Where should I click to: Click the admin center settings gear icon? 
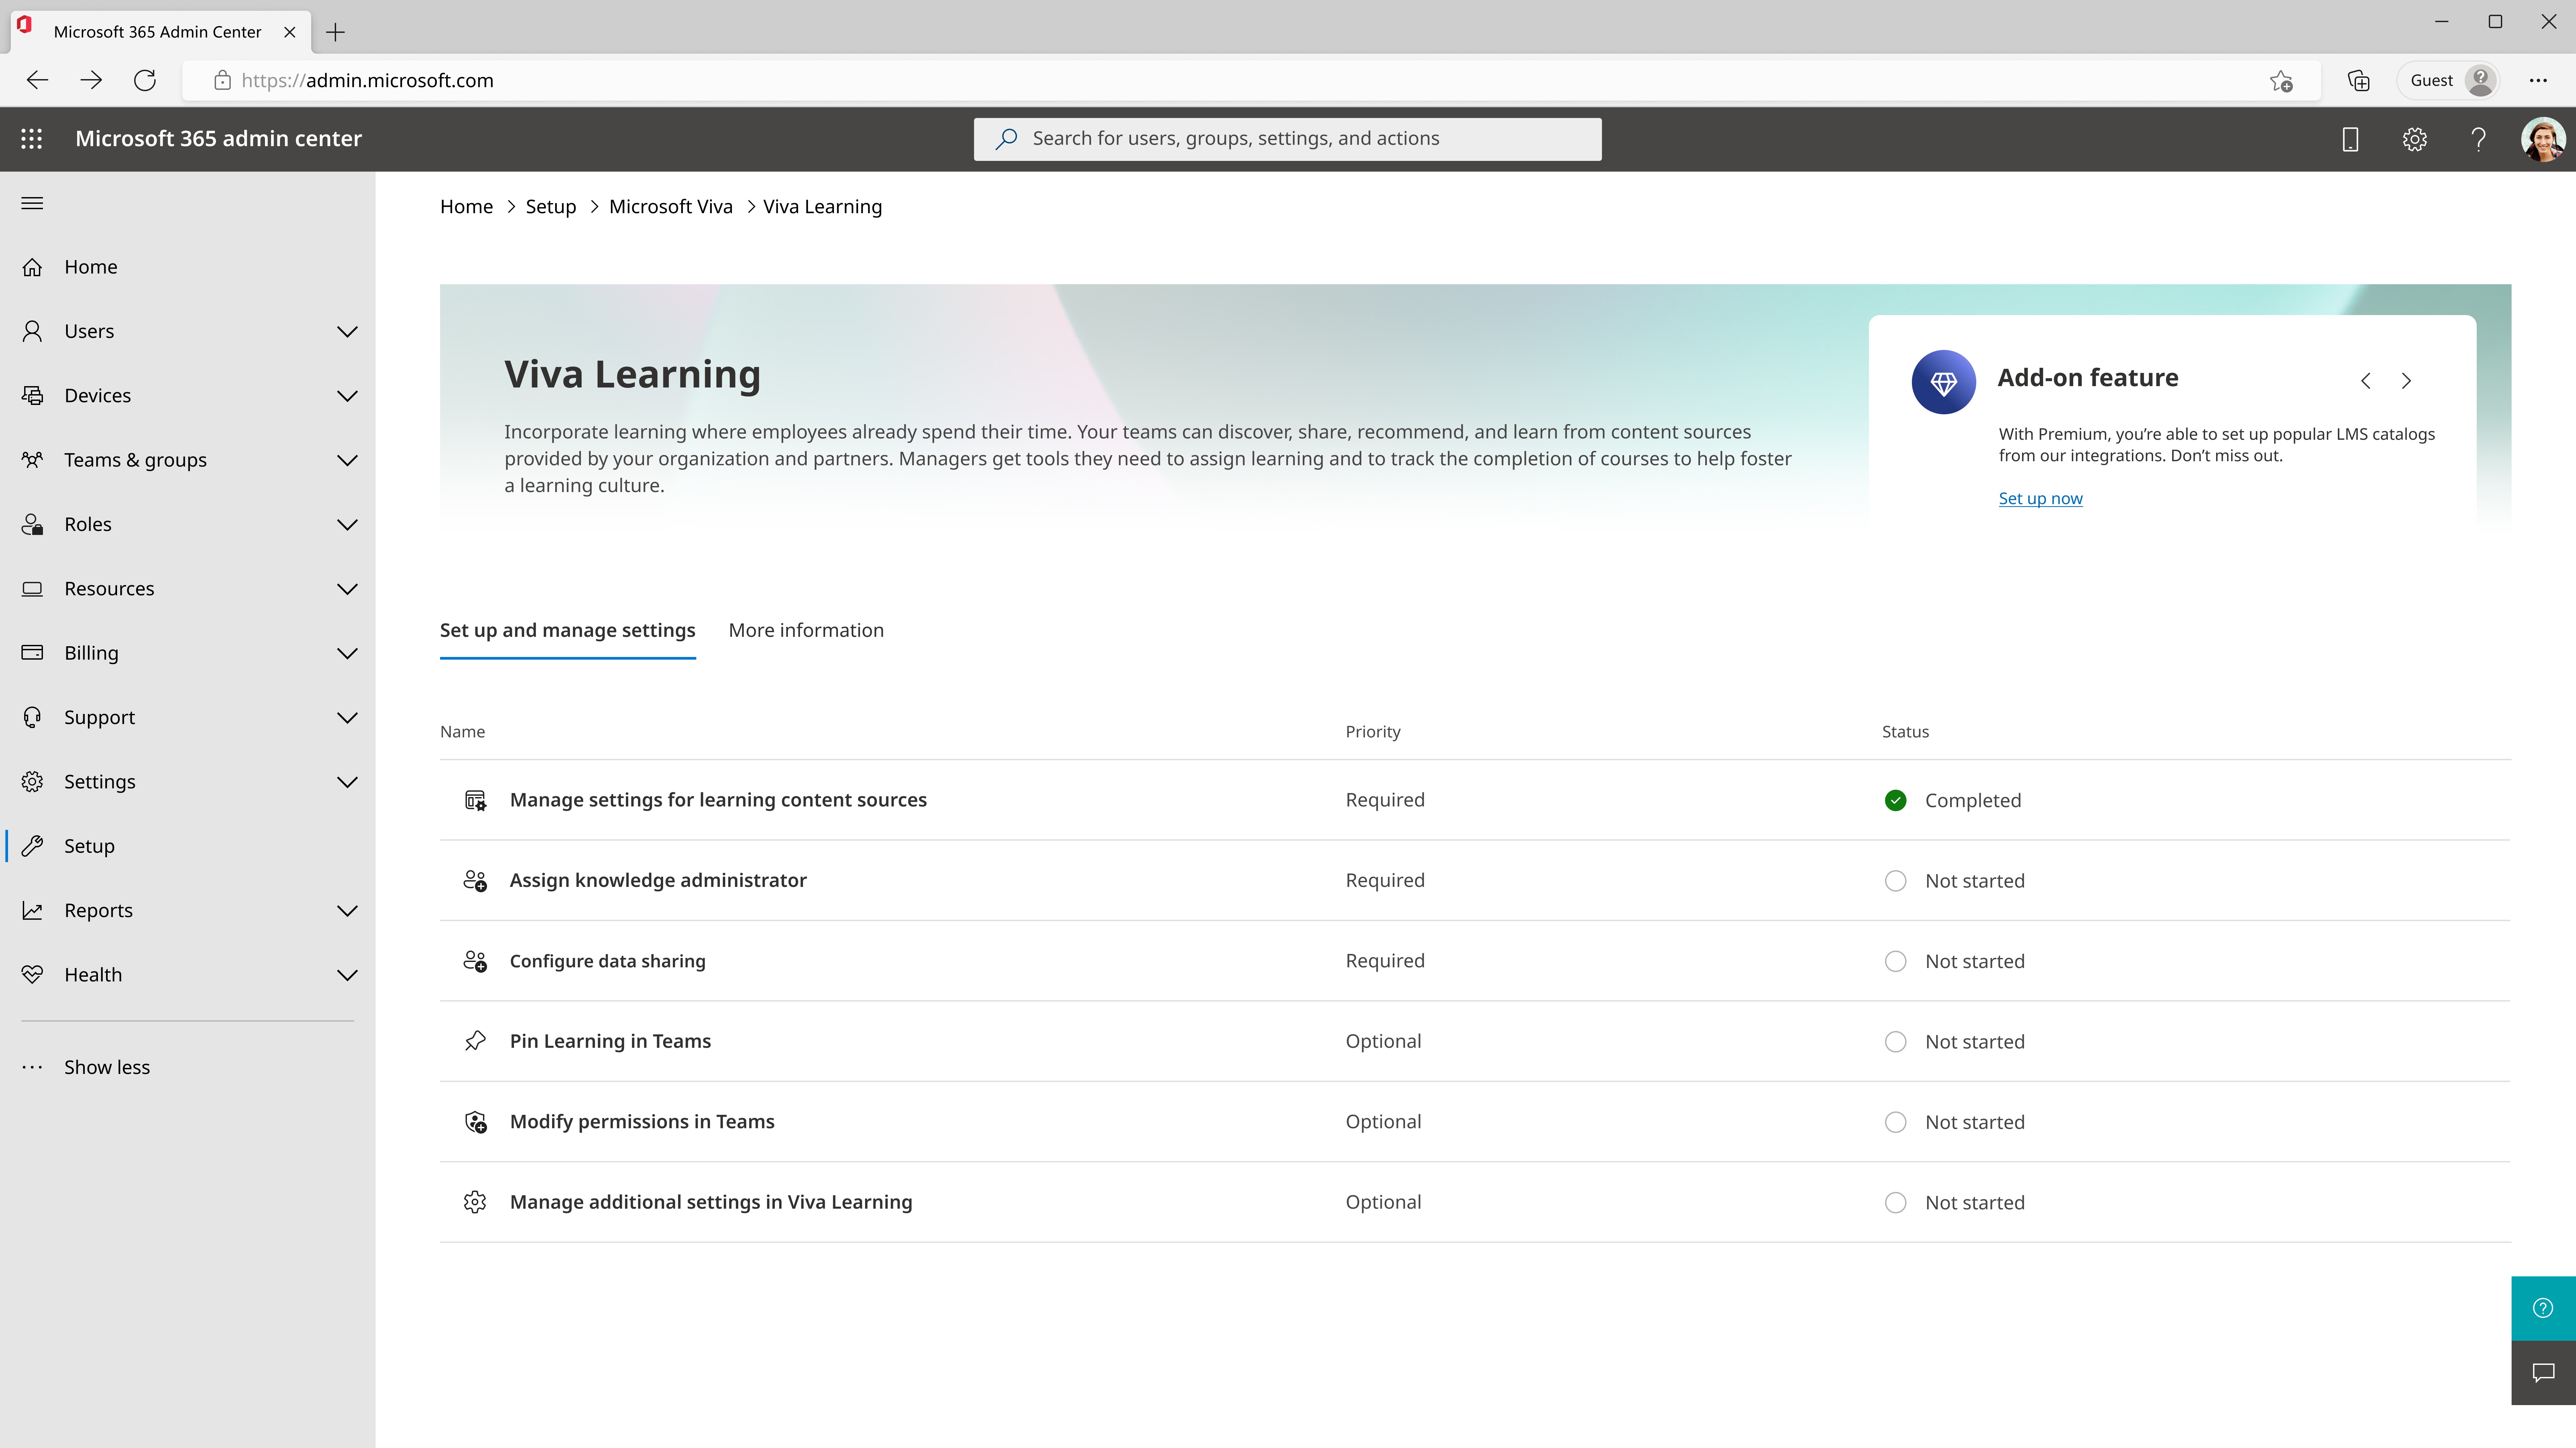click(2414, 139)
